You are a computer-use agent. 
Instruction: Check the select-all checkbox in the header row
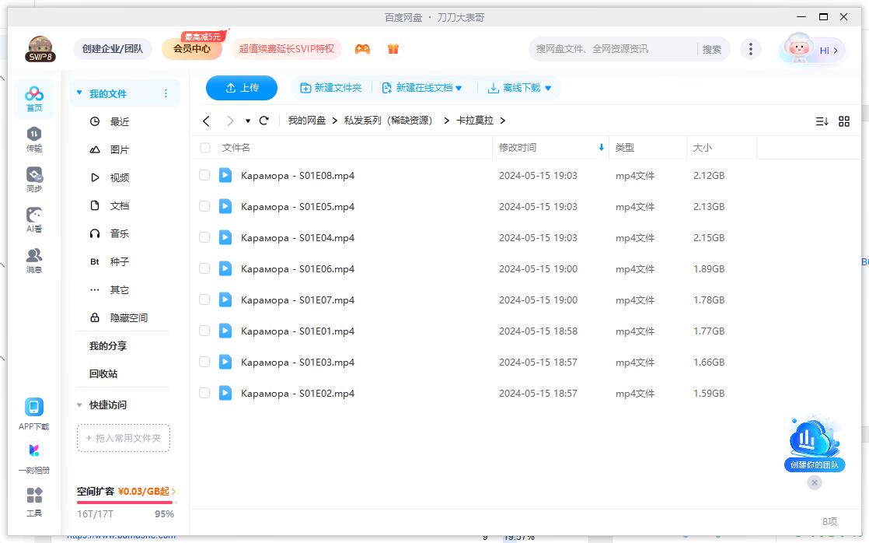point(204,147)
